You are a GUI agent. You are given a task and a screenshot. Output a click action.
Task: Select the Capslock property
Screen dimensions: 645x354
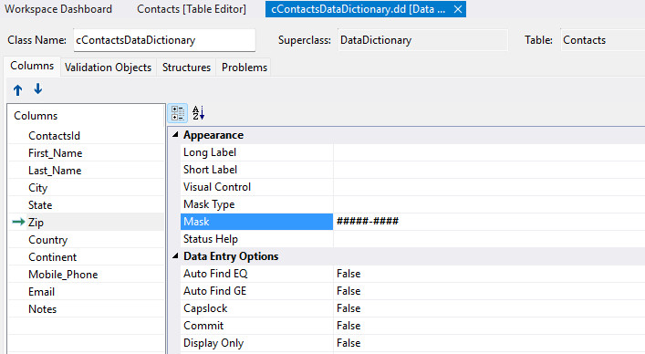(256, 308)
